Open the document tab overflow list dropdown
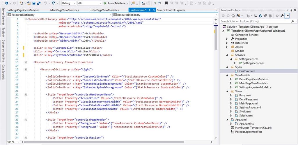This screenshot has width=298, height=145. (217, 10)
